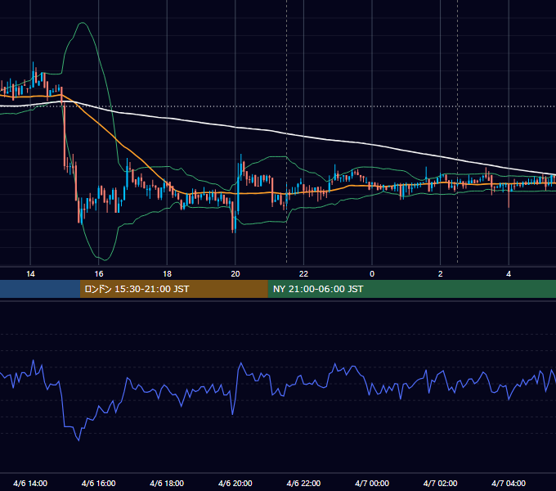Click the 4/6 14:00 date label
Image resolution: width=556 pixels, height=491 pixels.
click(x=30, y=483)
